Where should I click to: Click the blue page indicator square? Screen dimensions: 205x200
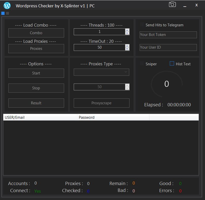pyautogui.click(x=3, y=13)
